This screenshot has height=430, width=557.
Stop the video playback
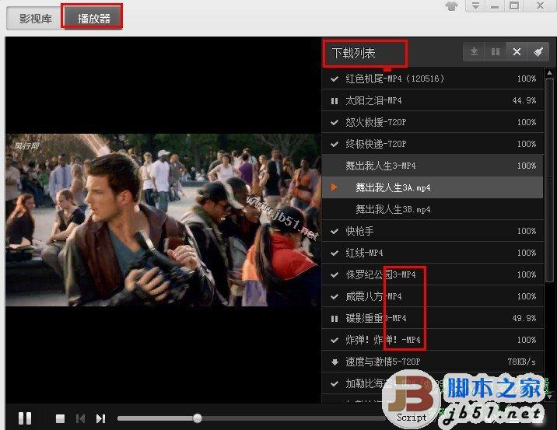pos(61,418)
